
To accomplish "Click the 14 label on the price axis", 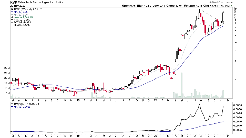I will (235, 8).
